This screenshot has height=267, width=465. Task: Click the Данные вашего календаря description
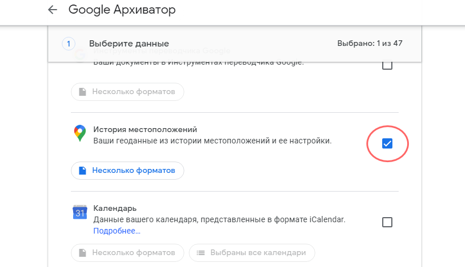pos(219,219)
